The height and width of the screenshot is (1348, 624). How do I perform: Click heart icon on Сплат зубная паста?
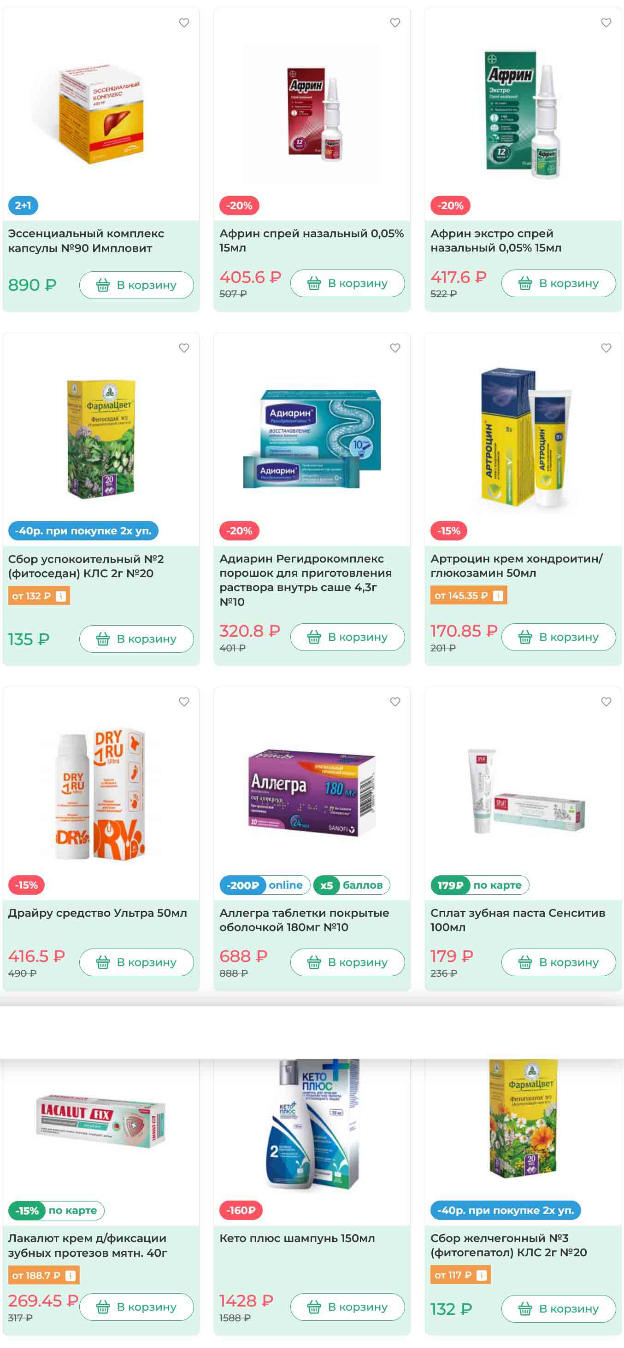pyautogui.click(x=606, y=702)
